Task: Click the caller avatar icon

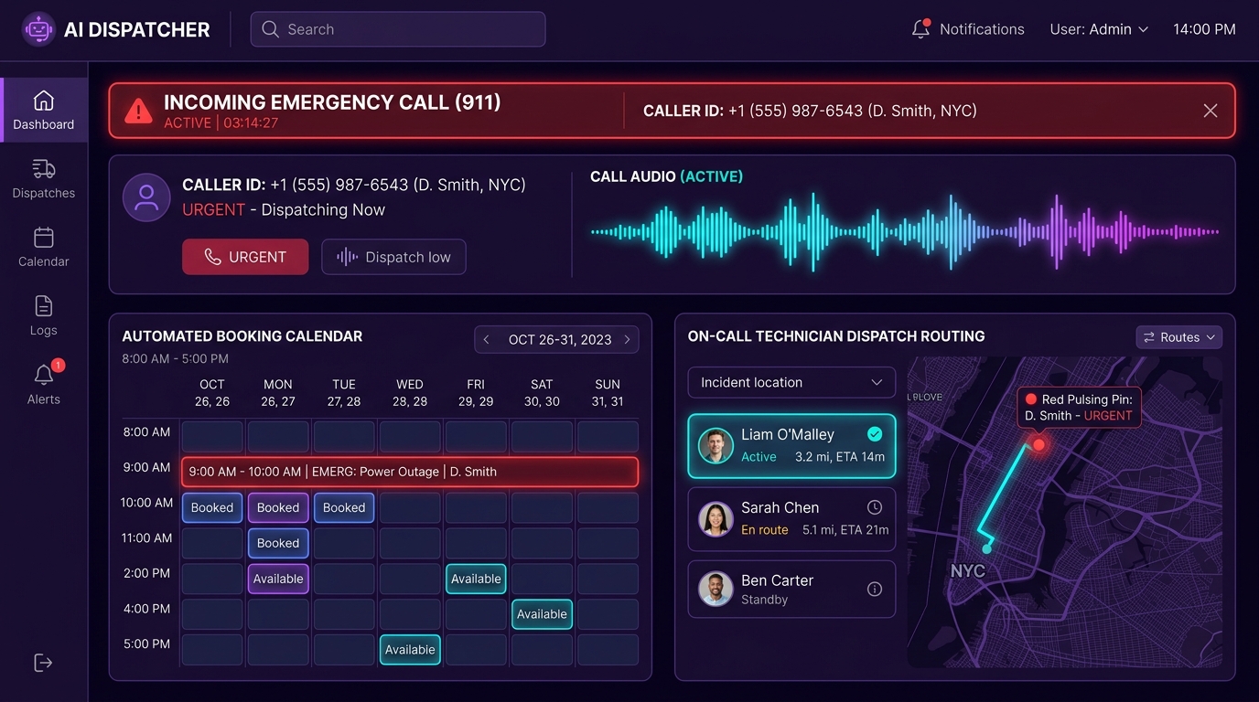Action: tap(146, 197)
